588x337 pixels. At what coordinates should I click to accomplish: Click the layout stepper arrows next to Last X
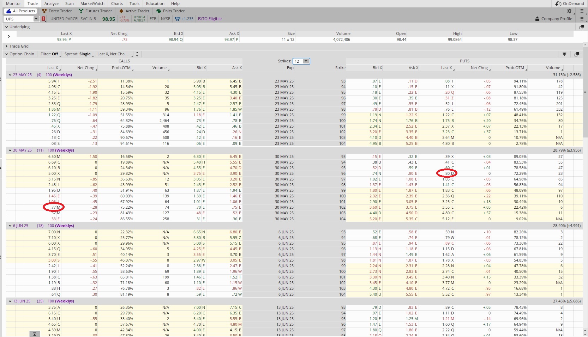pyautogui.click(x=137, y=54)
